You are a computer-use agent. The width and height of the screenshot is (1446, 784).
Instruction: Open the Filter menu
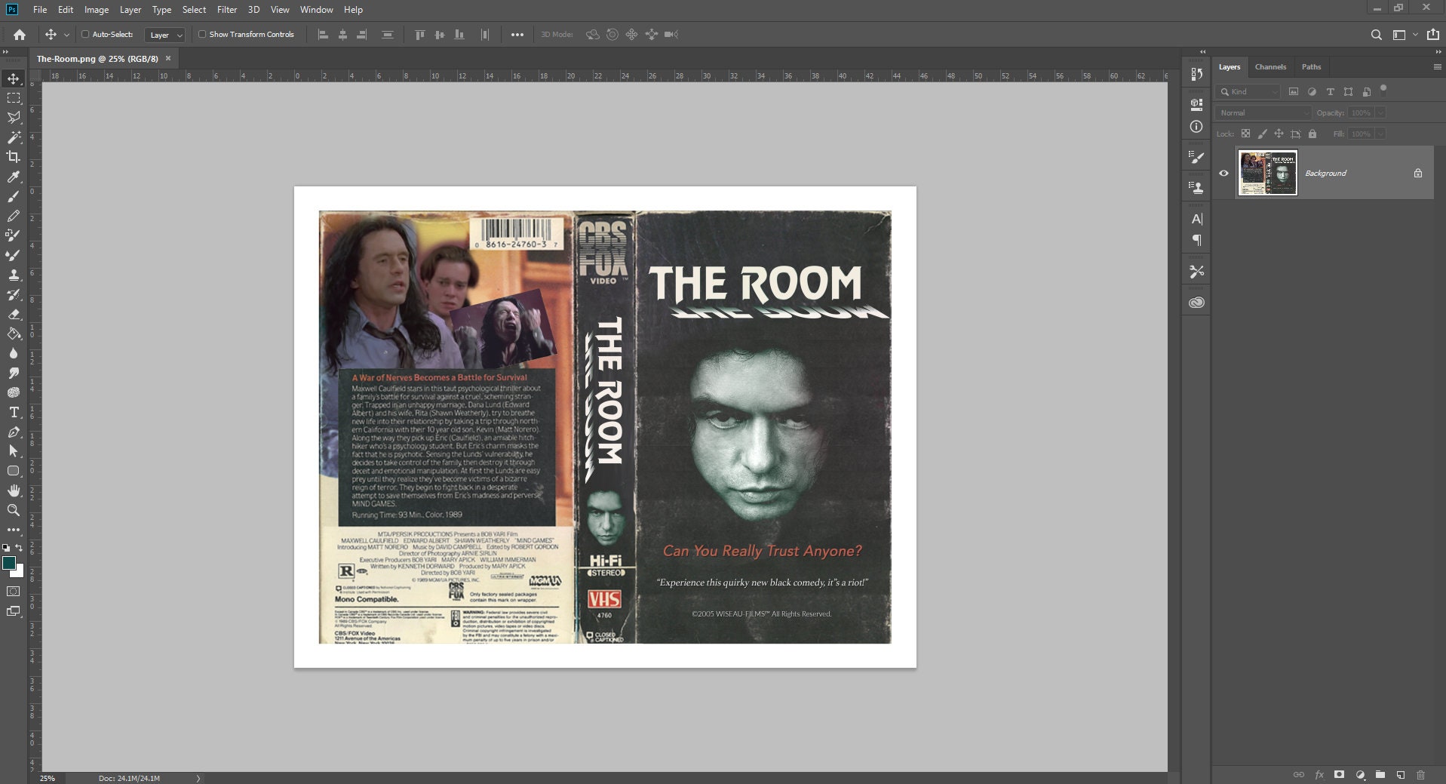(227, 10)
